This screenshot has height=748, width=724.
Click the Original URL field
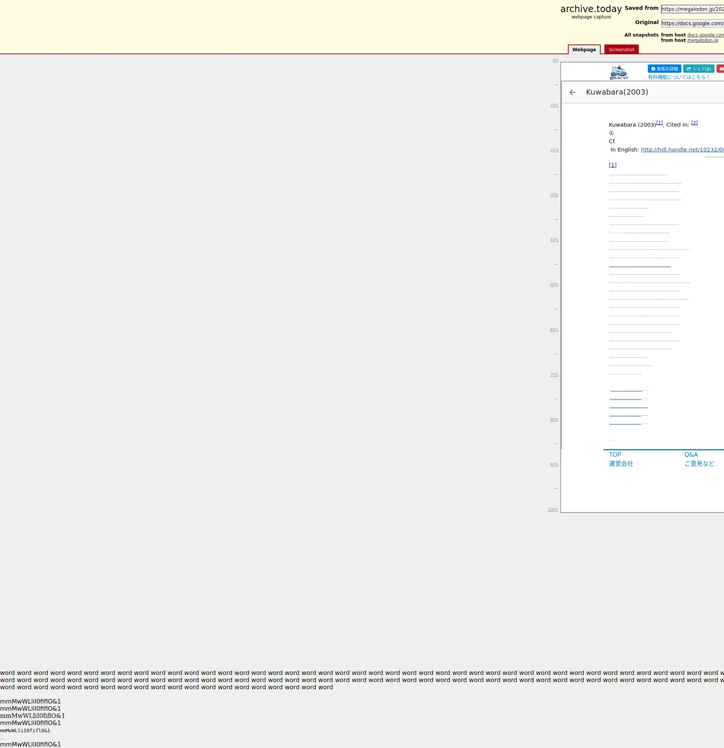(692, 23)
